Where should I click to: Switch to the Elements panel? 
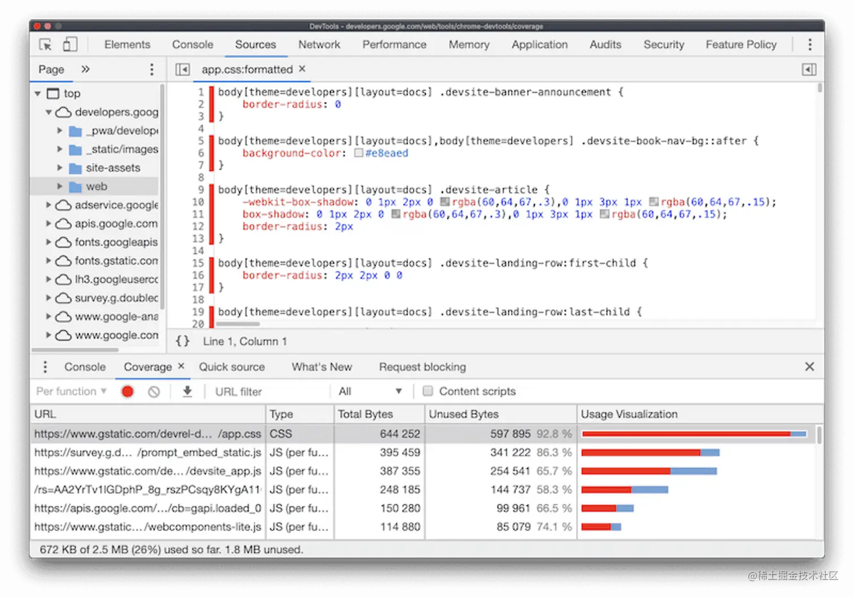pyautogui.click(x=127, y=45)
